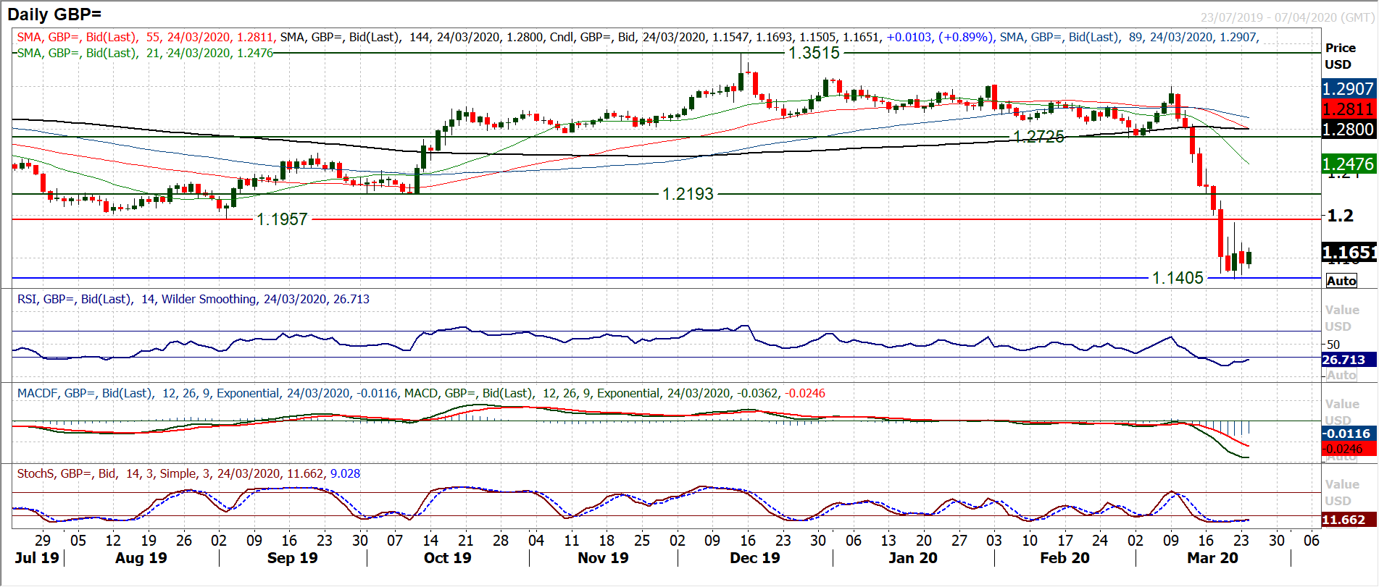This screenshot has width=1379, height=587.
Task: Click the 1.2 price axis tick
Action: tap(1340, 216)
